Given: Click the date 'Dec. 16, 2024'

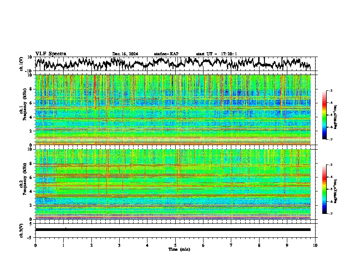Looking at the screenshot, I should point(125,54).
